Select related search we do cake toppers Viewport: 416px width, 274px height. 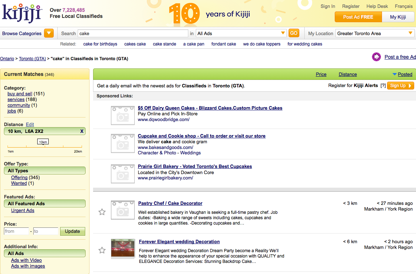point(262,44)
